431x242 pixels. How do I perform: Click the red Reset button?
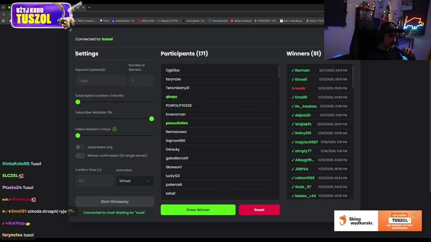[x=259, y=210]
